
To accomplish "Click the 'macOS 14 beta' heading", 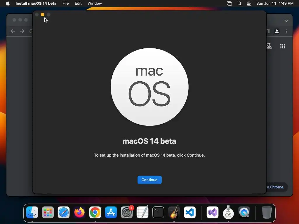I will point(149,141).
